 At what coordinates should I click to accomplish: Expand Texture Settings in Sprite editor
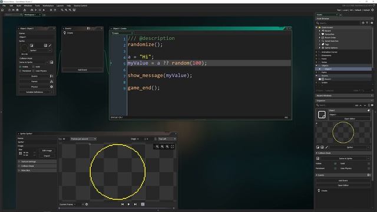[x=37, y=161]
